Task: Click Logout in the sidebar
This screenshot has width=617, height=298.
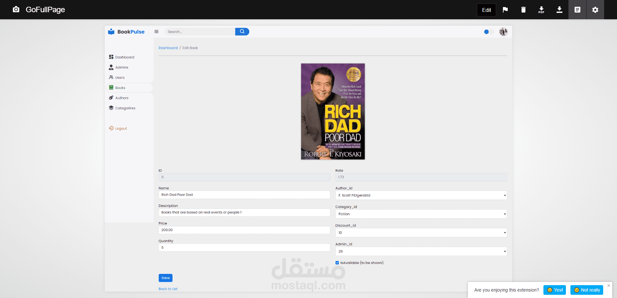Action: [x=121, y=129]
